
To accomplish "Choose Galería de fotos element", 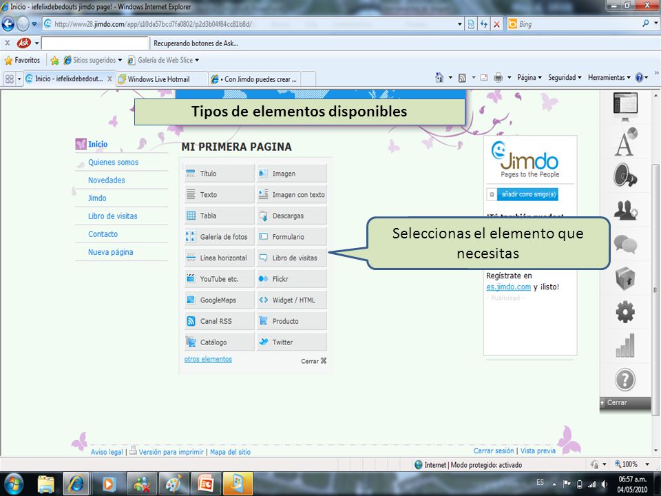I will click(x=219, y=236).
